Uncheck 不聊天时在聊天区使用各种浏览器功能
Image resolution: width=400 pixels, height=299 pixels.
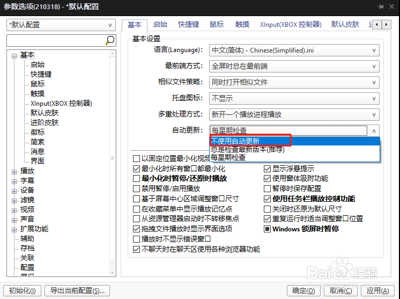tap(137, 250)
